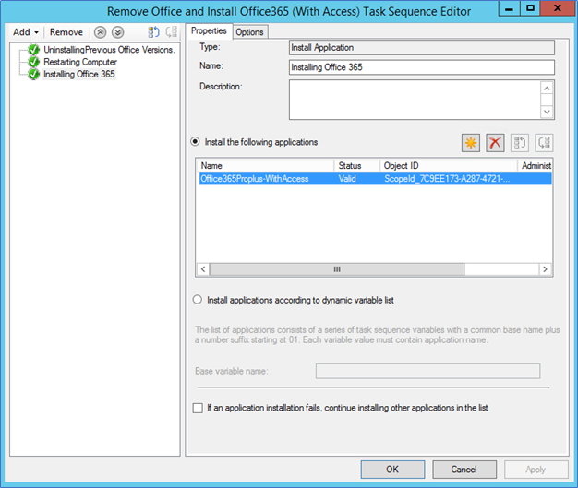Select Install applications according to dynamic variable list
The height and width of the screenshot is (488, 578).
pos(198,300)
